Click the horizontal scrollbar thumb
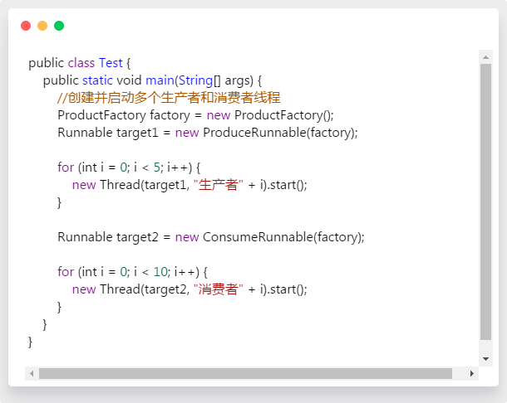The width and height of the screenshot is (507, 403). [x=245, y=373]
